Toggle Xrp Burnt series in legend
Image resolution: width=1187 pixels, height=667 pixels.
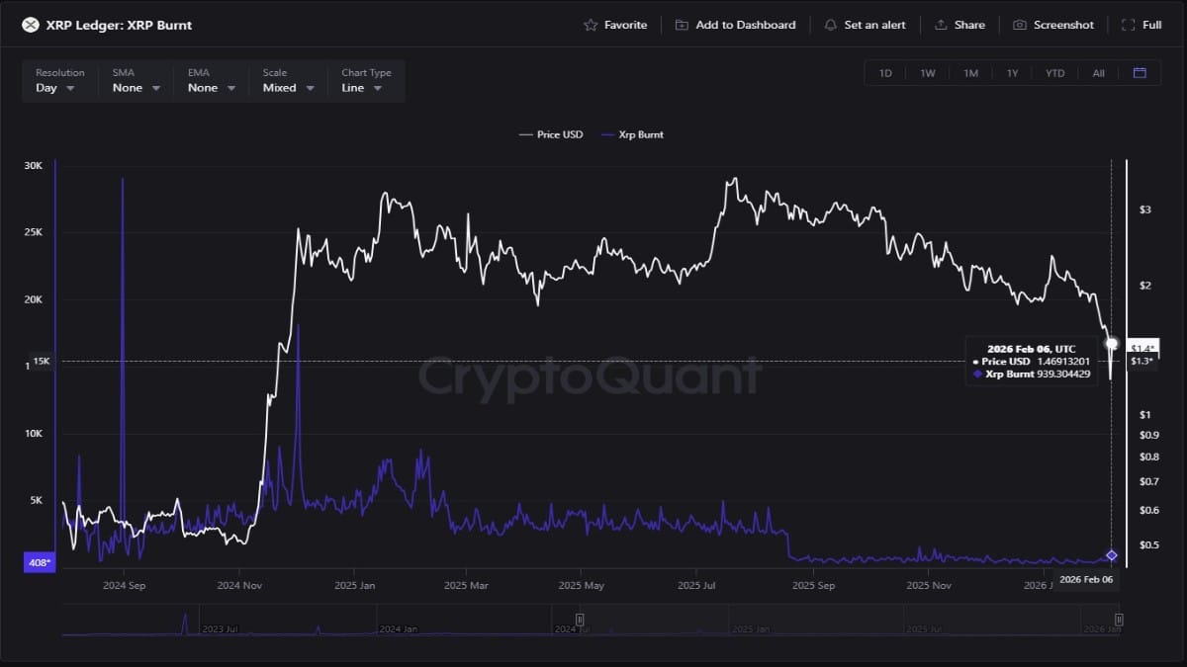coord(632,134)
